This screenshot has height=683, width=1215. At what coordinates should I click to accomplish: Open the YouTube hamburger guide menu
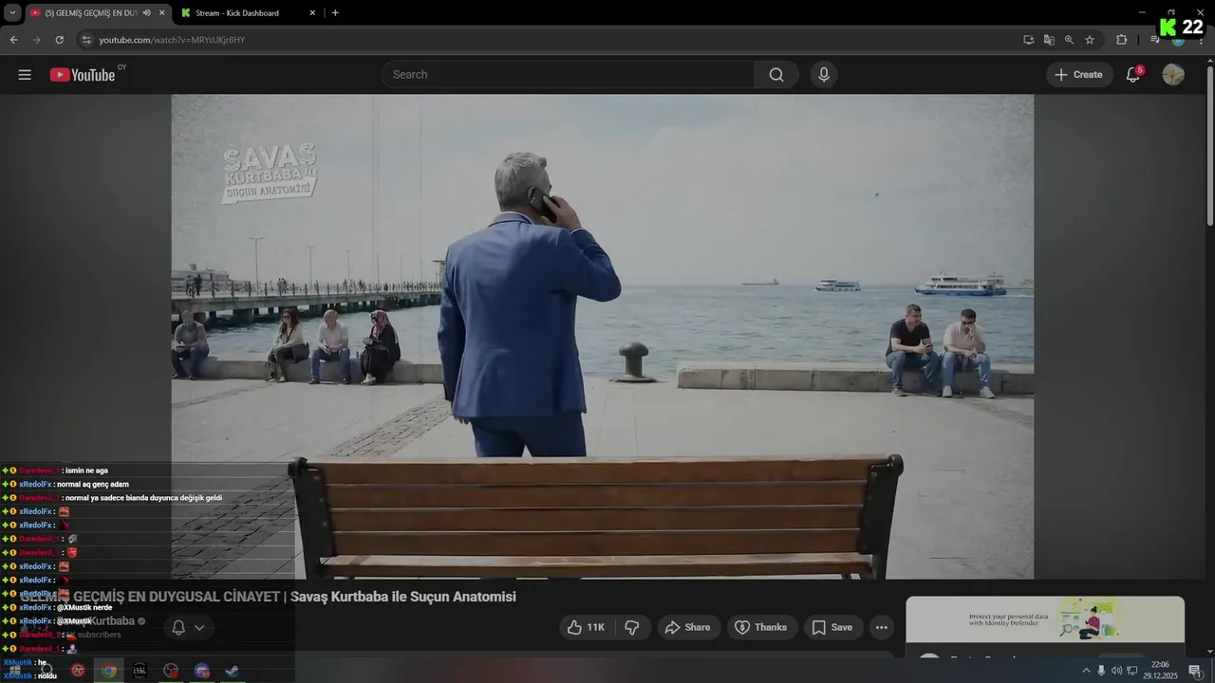click(x=25, y=75)
